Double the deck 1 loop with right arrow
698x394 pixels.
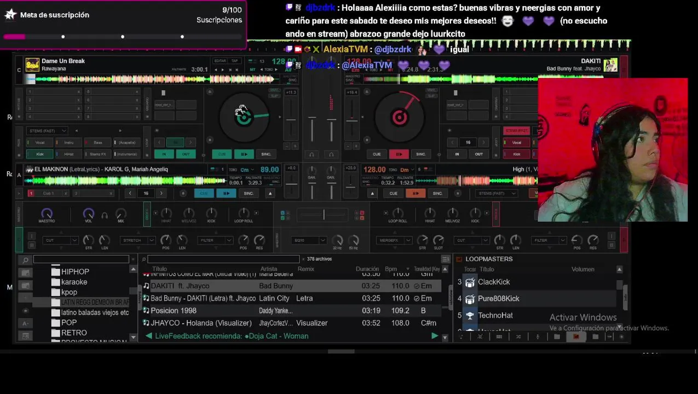pos(190,142)
